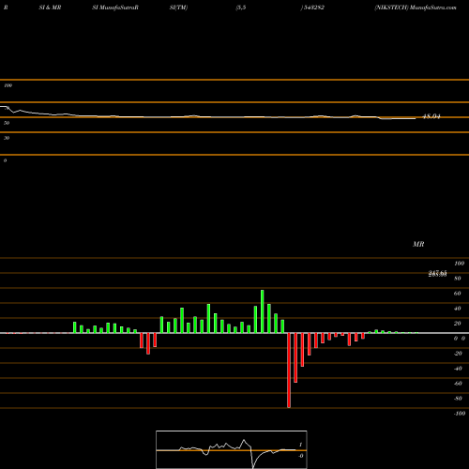
Task: Click the 'SI & MR' header text
Action: point(50,8)
